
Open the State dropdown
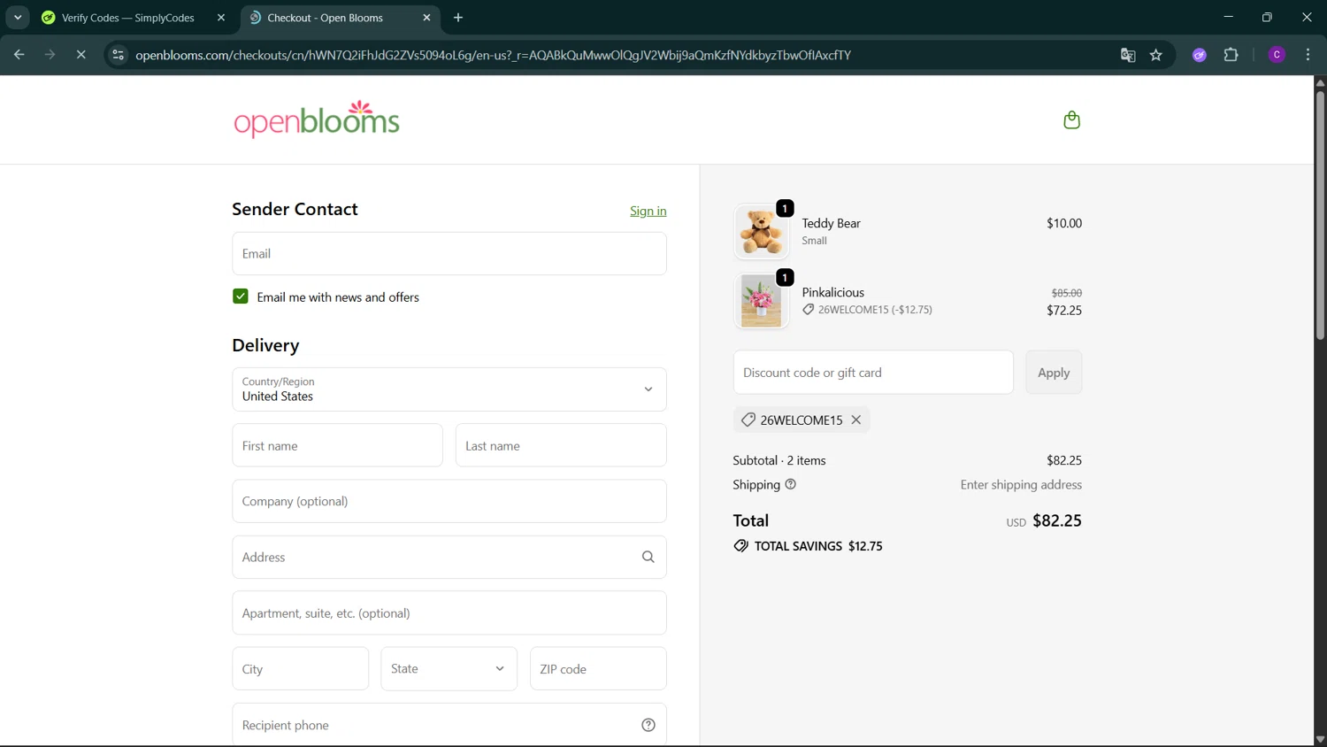coord(449,668)
